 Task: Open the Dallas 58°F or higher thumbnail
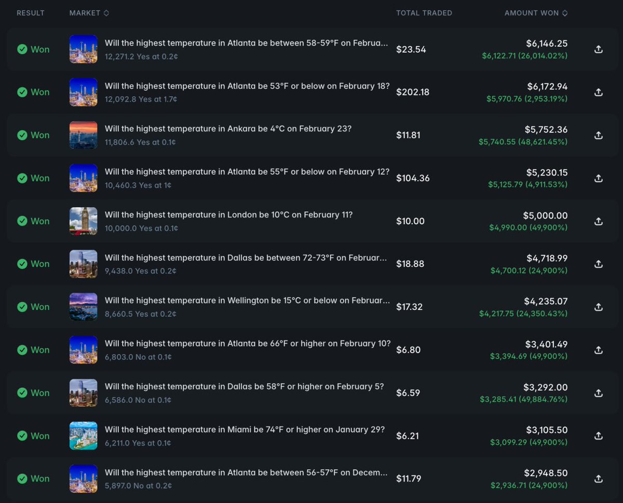click(x=83, y=393)
